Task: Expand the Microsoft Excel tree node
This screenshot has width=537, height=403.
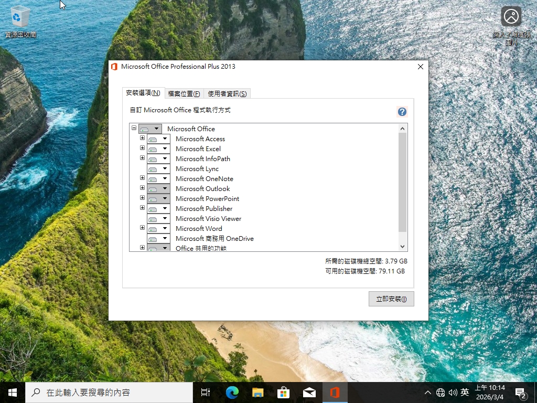Action: (142, 148)
